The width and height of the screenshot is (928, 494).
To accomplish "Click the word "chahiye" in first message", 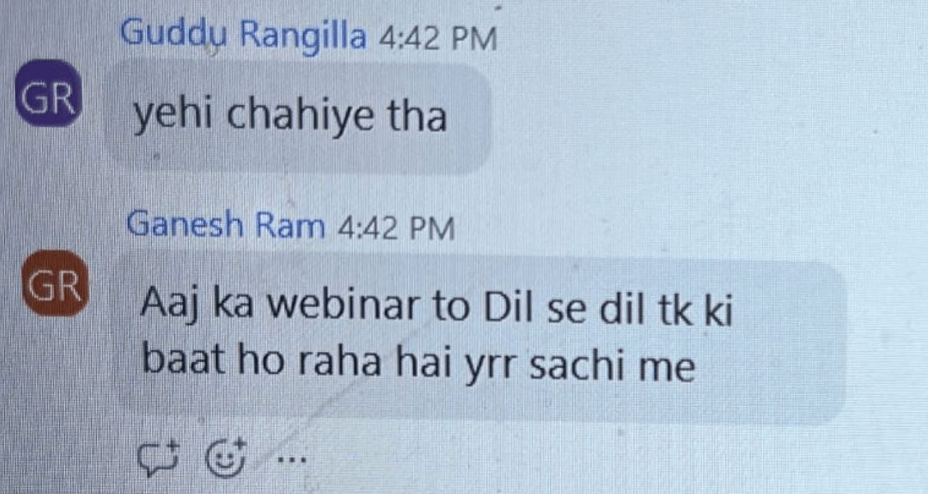I will pos(300,117).
